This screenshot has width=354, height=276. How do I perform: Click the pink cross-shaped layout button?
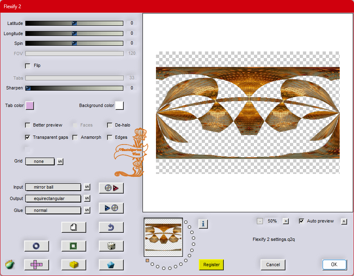[x=36, y=265]
